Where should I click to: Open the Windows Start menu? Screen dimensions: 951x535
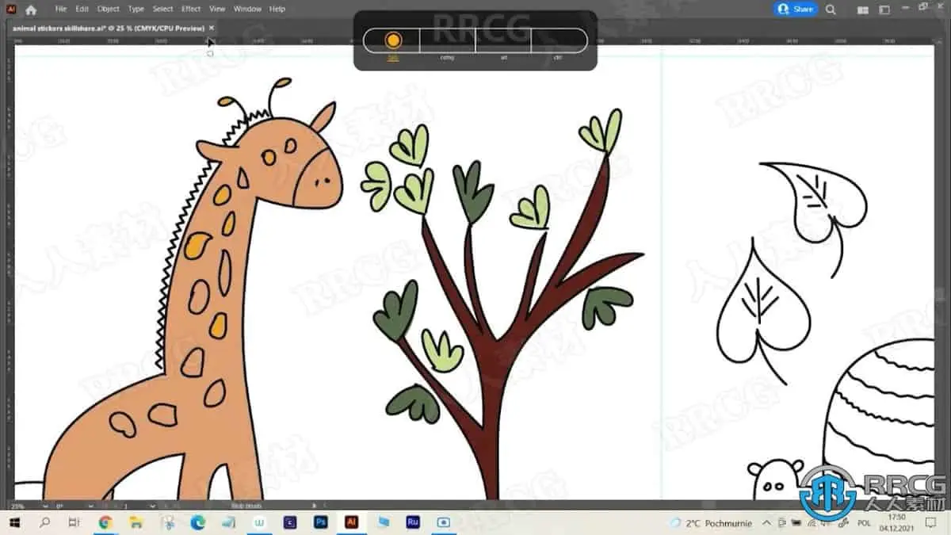pyautogui.click(x=15, y=522)
